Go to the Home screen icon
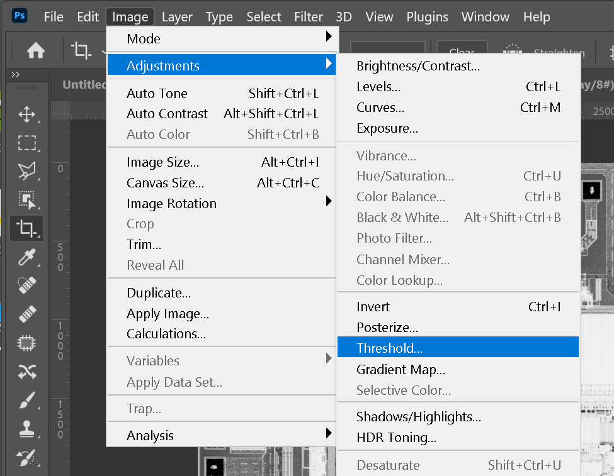The image size is (614, 476). [x=36, y=50]
